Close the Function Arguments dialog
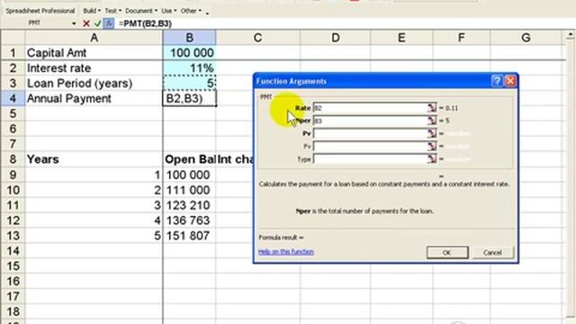 [x=510, y=81]
